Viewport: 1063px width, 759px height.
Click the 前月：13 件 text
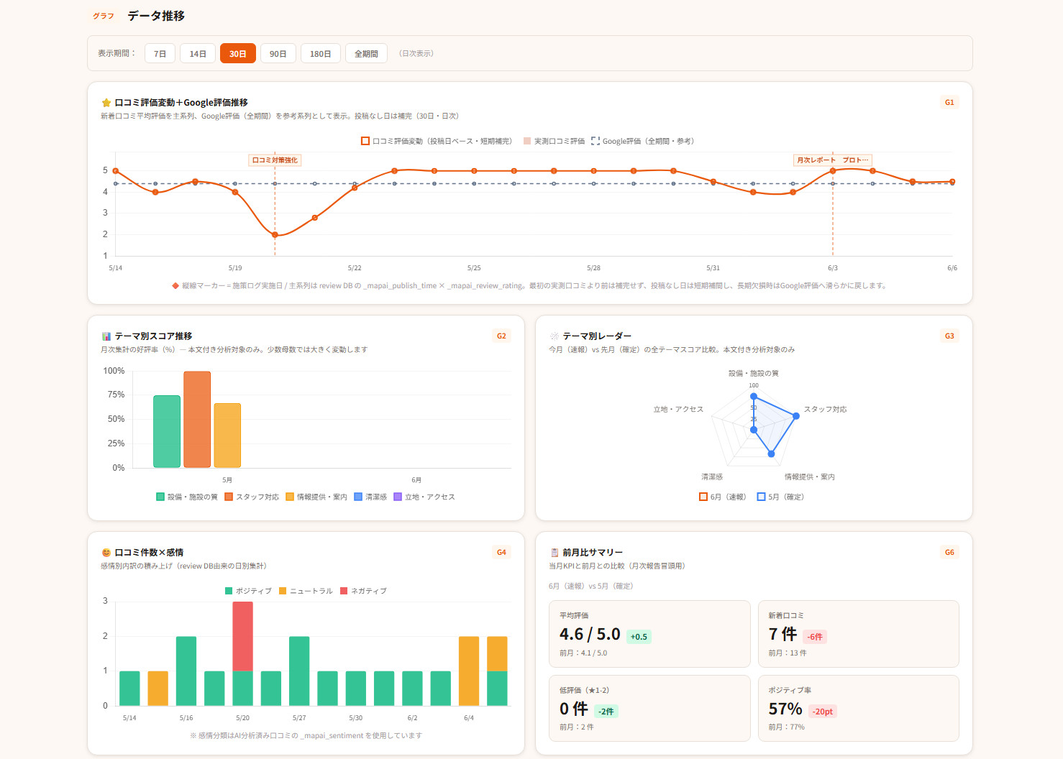[788, 653]
